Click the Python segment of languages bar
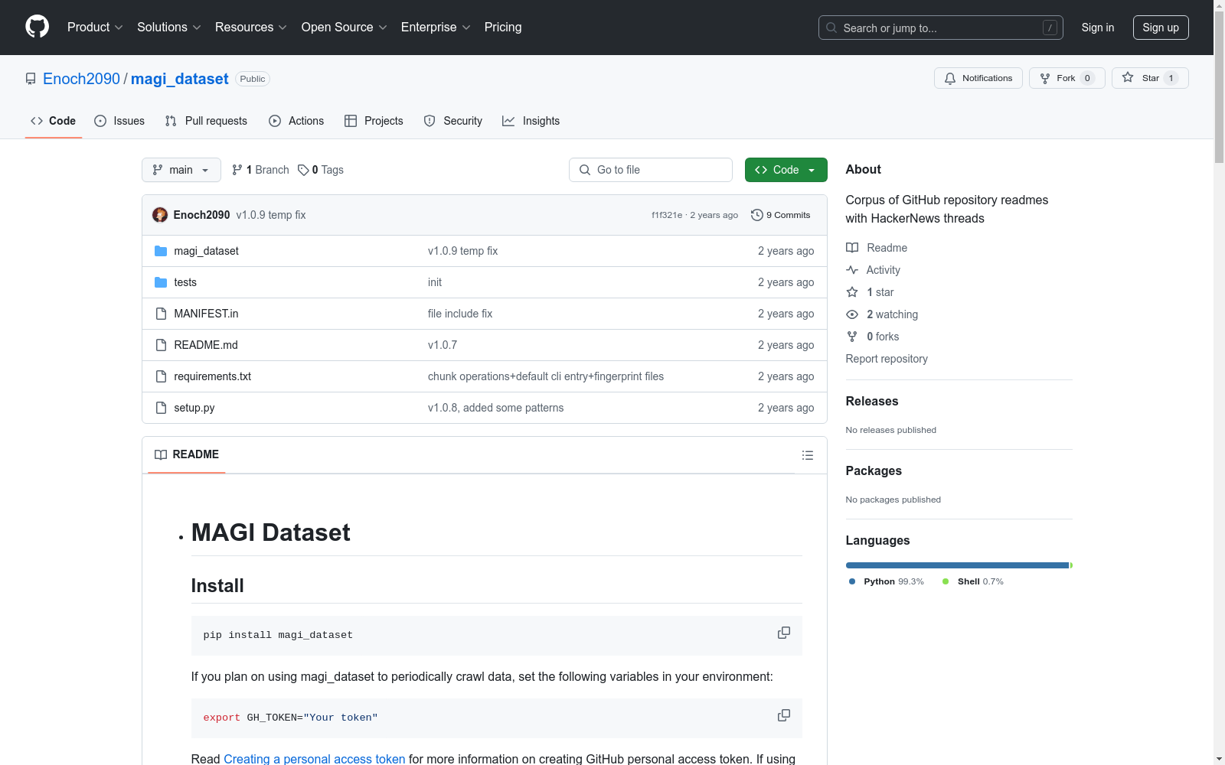The width and height of the screenshot is (1225, 765). pos(957,565)
